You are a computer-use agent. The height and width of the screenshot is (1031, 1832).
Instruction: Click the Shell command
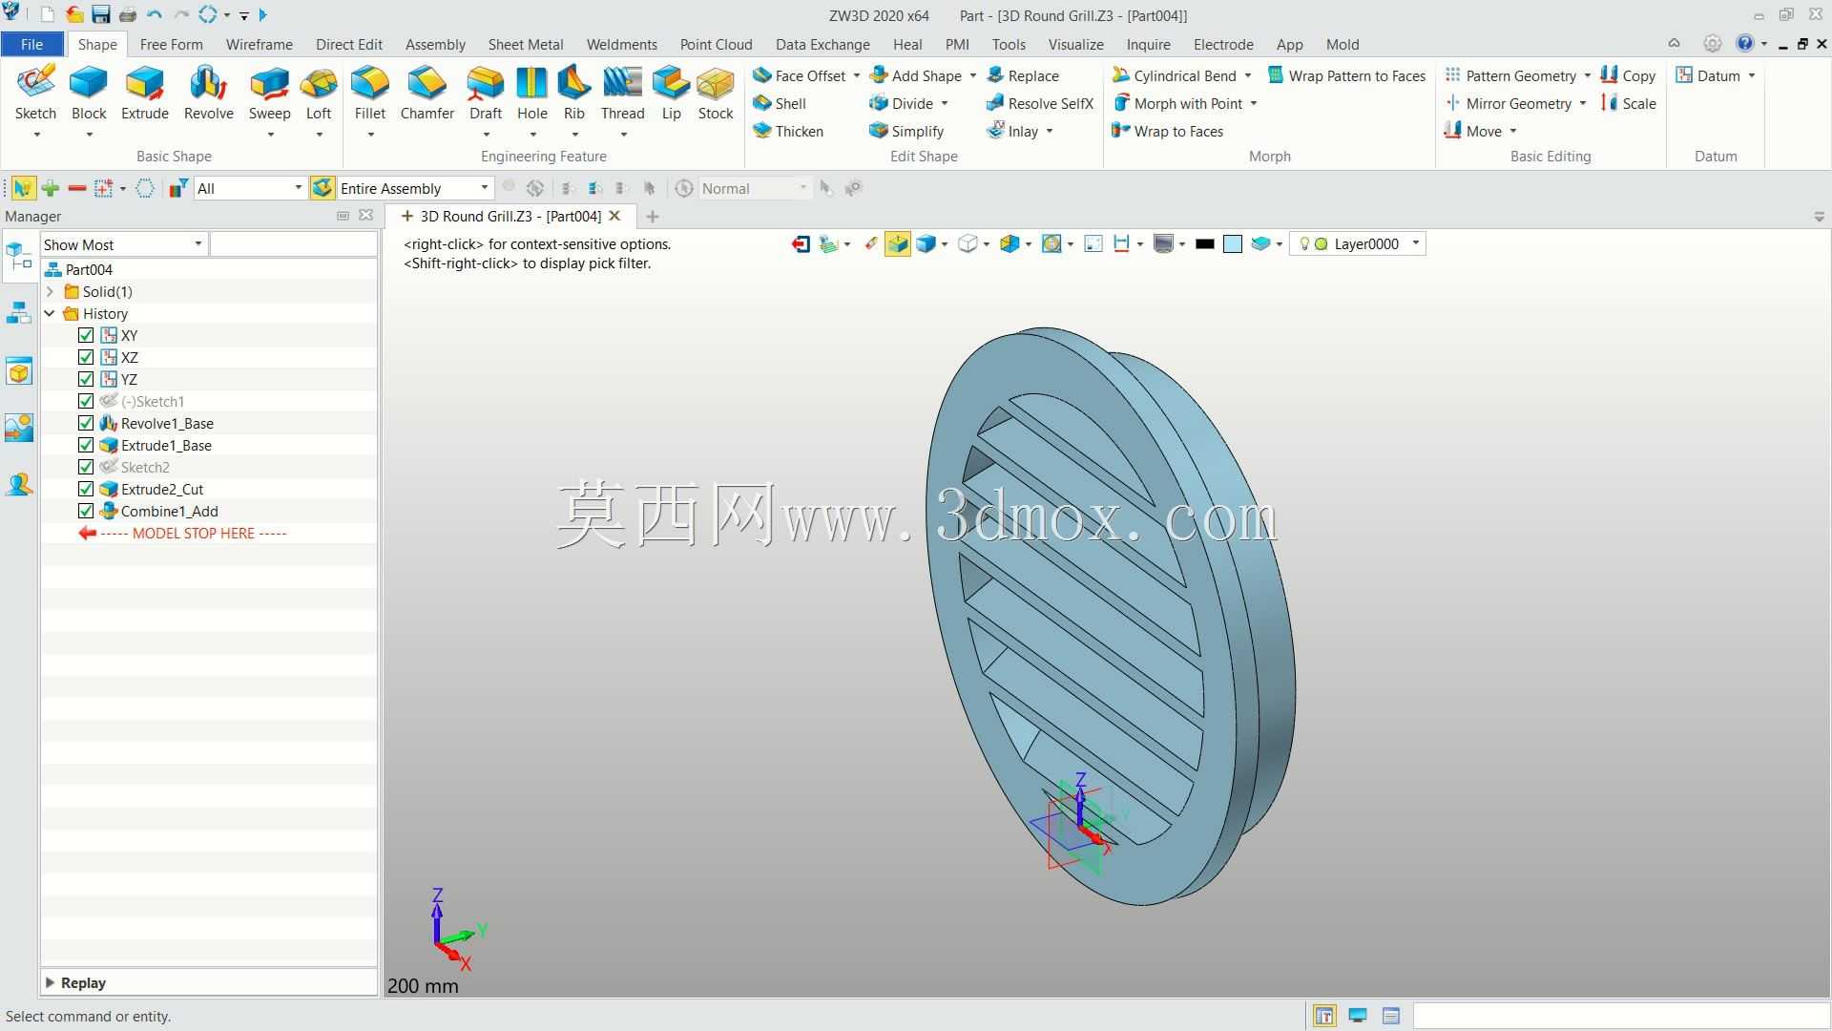click(x=780, y=103)
